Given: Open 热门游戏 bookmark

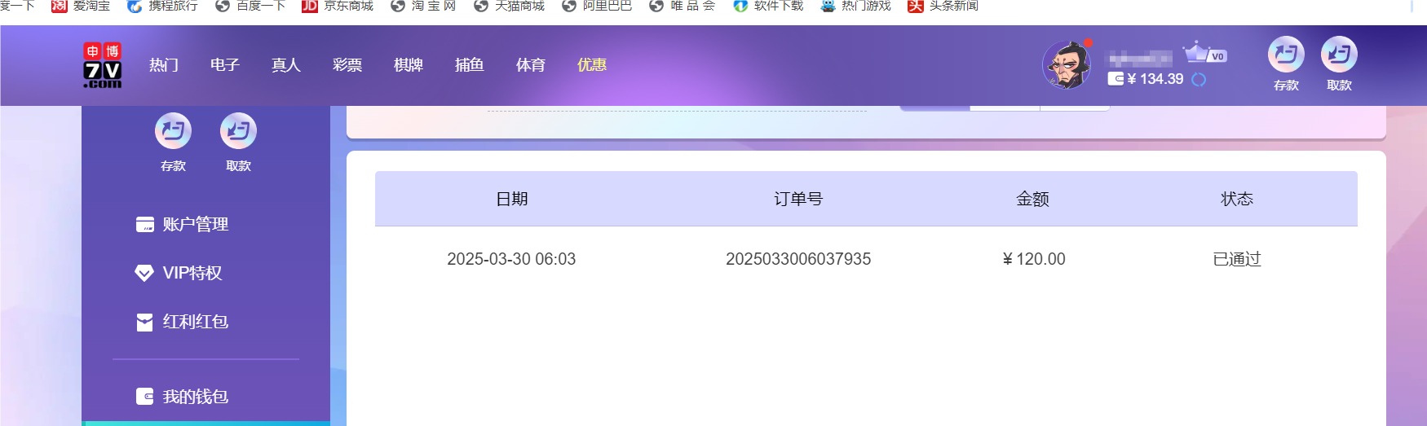Looking at the screenshot, I should pos(855,6).
